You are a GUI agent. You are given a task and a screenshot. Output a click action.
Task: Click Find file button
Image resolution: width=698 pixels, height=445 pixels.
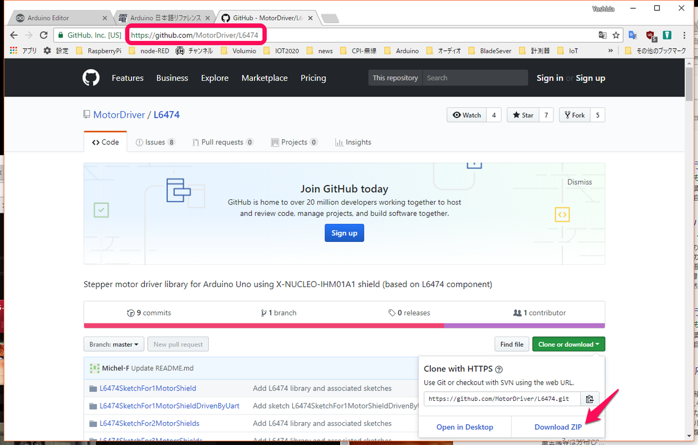[x=512, y=344]
